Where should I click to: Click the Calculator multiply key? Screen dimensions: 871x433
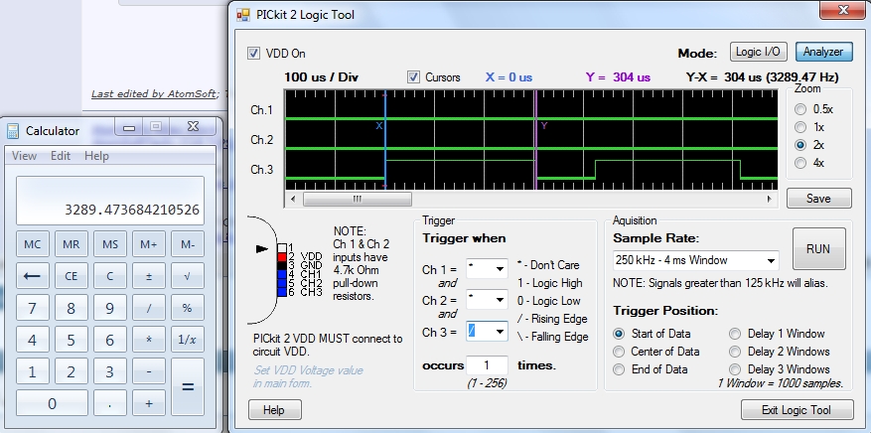point(148,340)
